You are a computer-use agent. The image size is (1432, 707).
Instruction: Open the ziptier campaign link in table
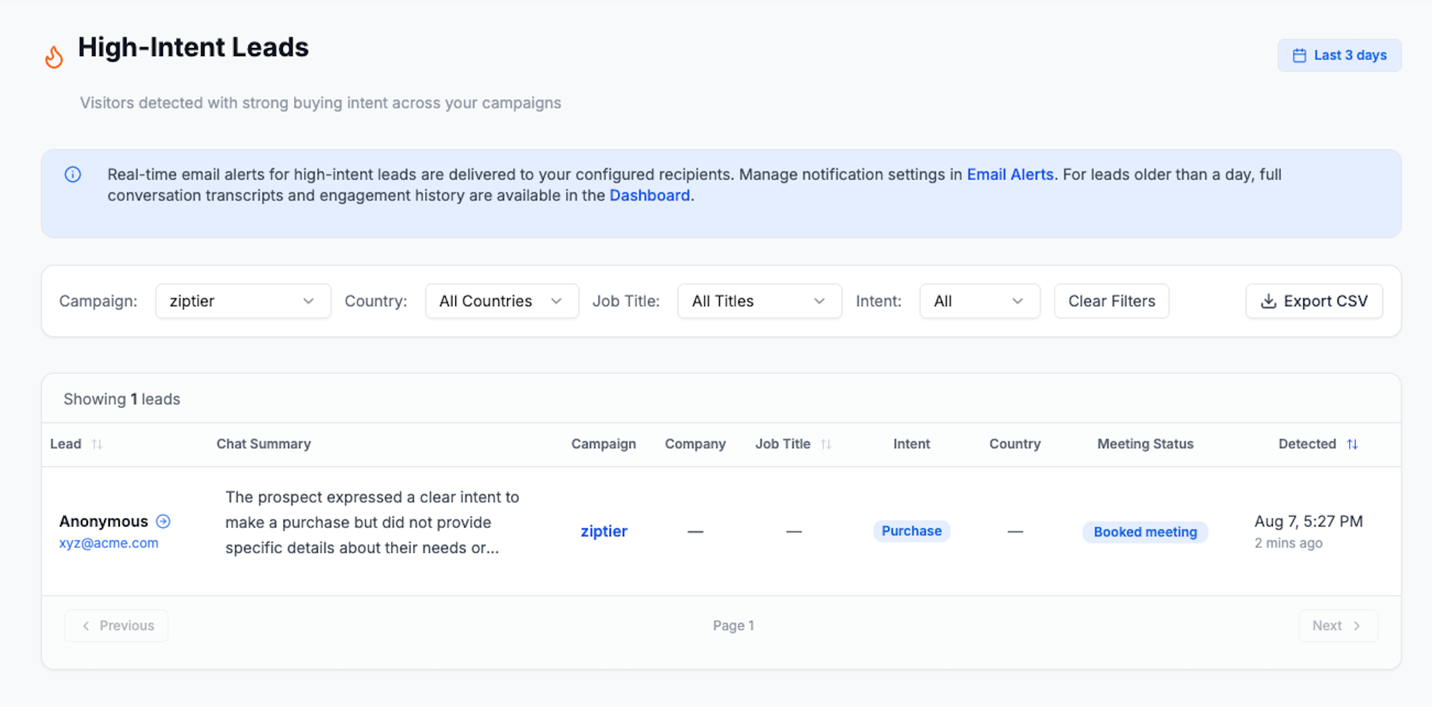(604, 532)
